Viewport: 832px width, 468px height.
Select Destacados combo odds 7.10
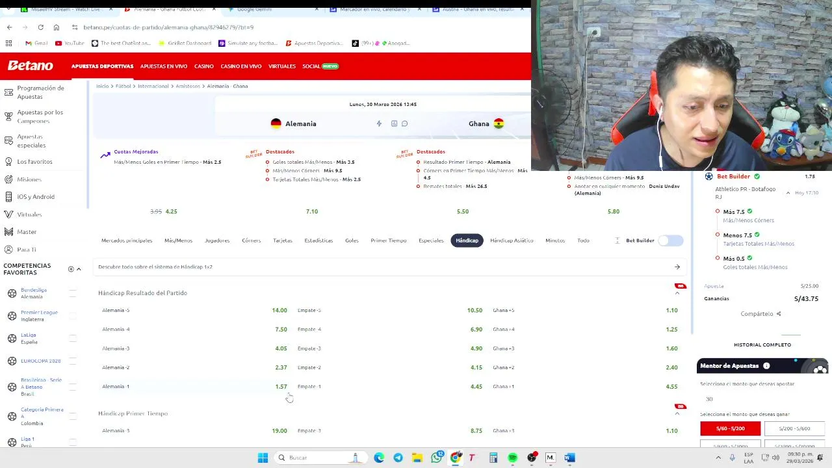[312, 211]
